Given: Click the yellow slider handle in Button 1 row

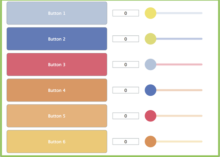Looking at the screenshot, I should tap(151, 13).
